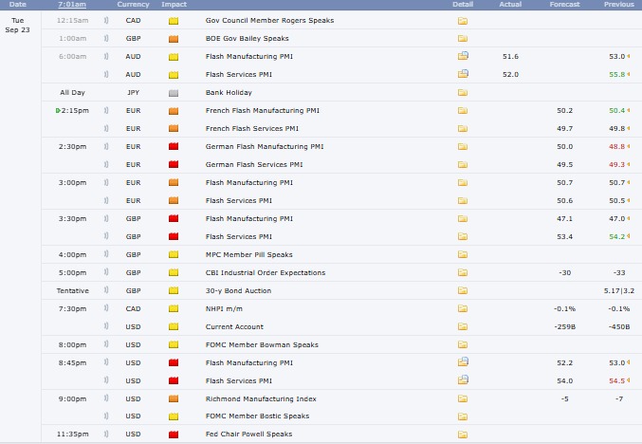Image resolution: width=642 pixels, height=444 pixels.
Task: Click orange impact icon for Richmond Manufacturing Index
Action: [173, 398]
